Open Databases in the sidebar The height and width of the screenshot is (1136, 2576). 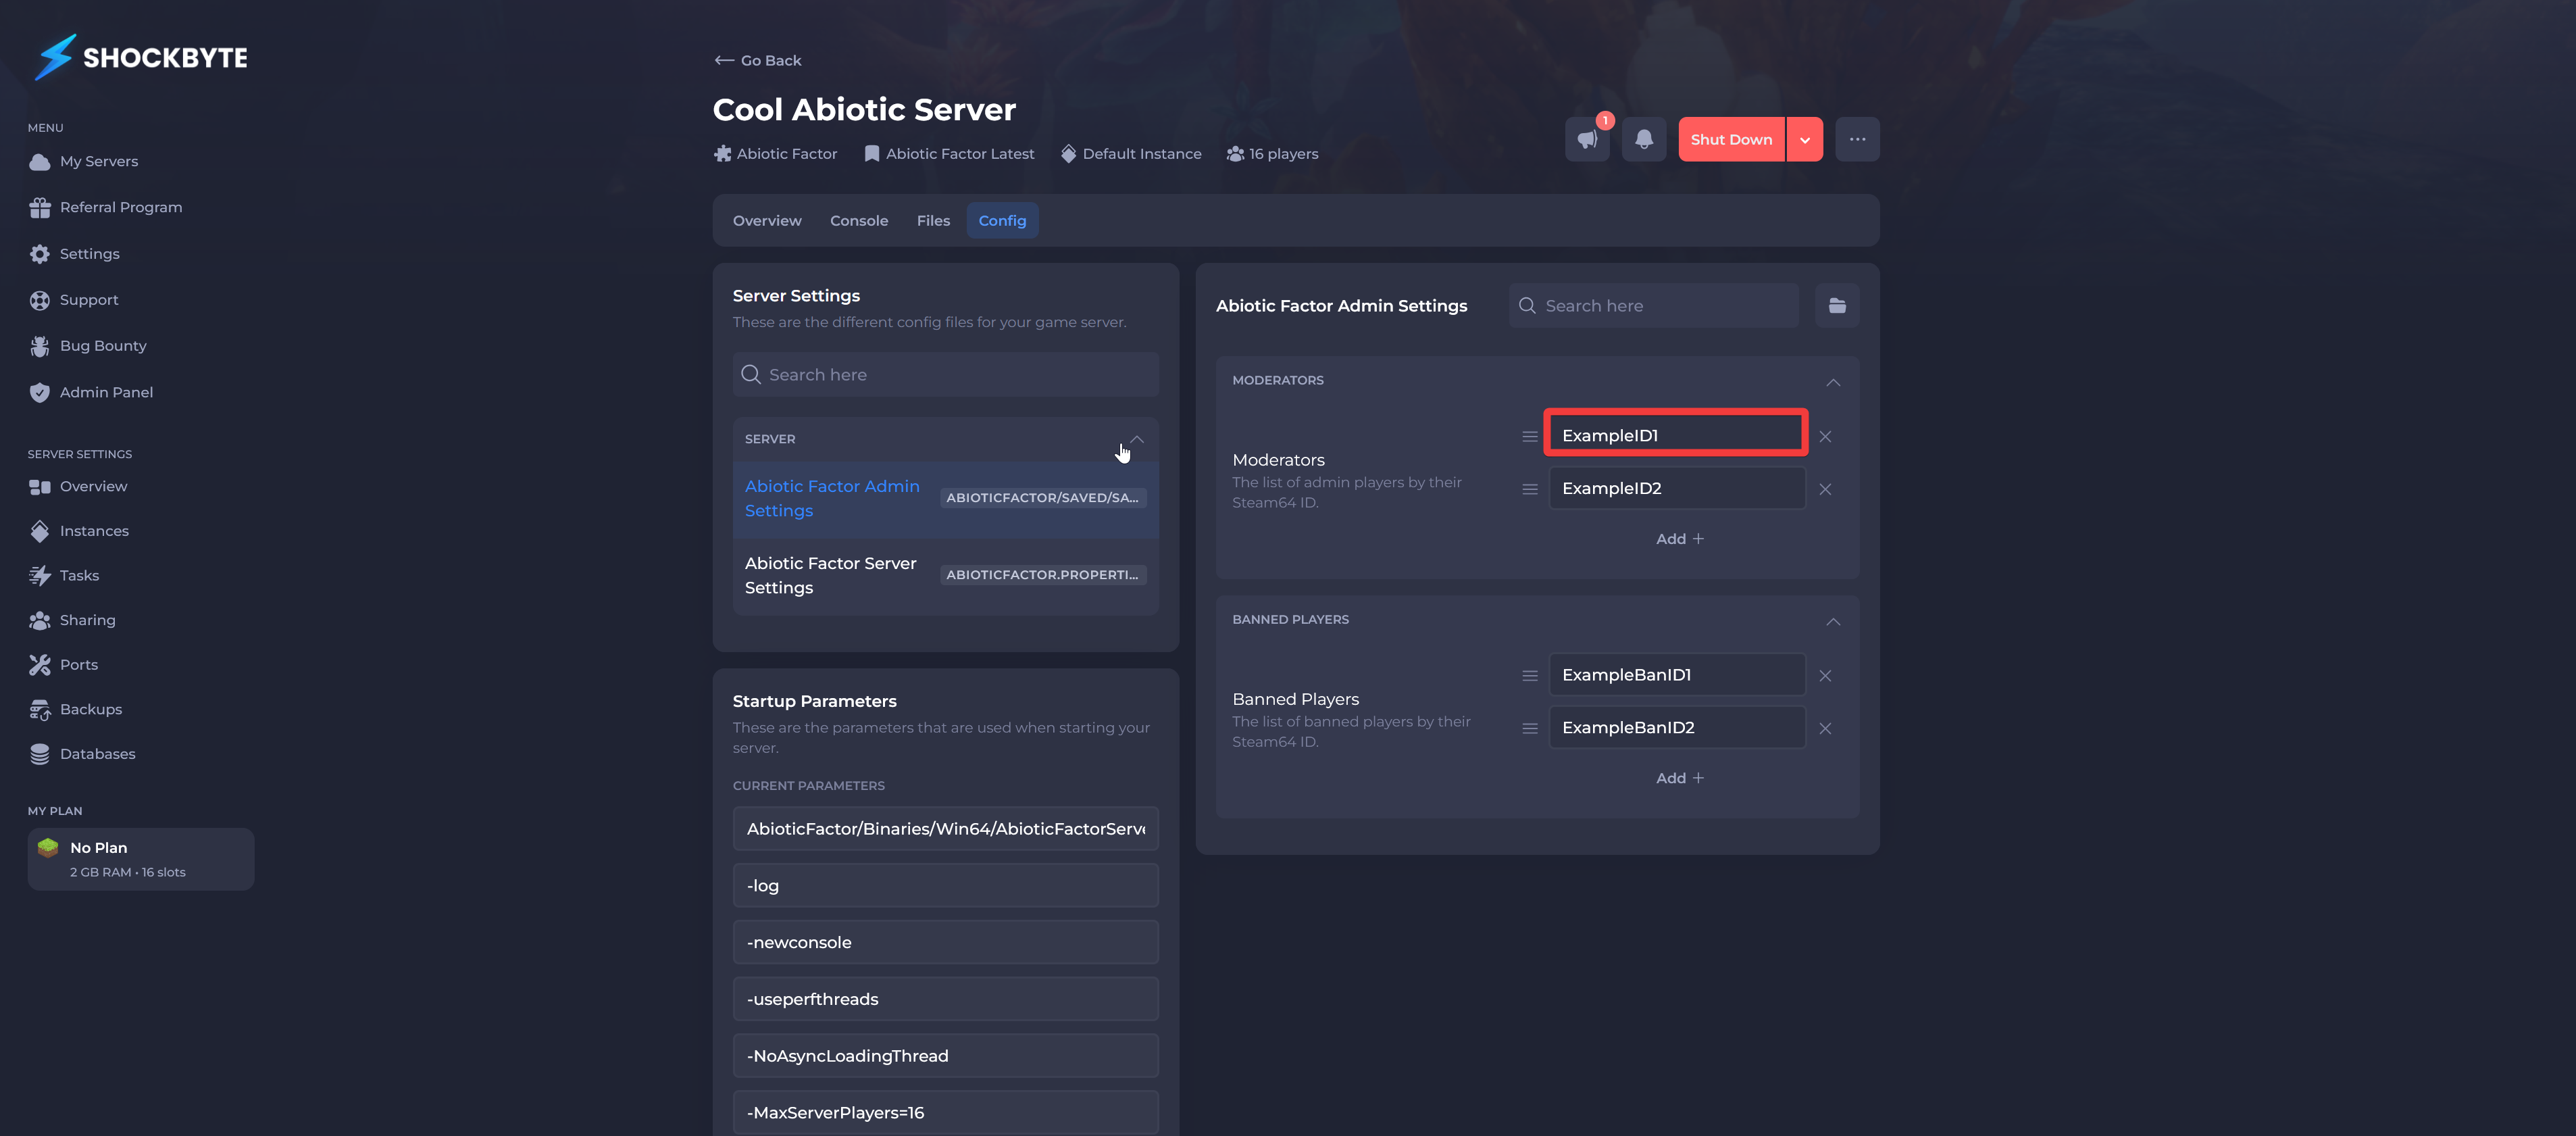82,754
